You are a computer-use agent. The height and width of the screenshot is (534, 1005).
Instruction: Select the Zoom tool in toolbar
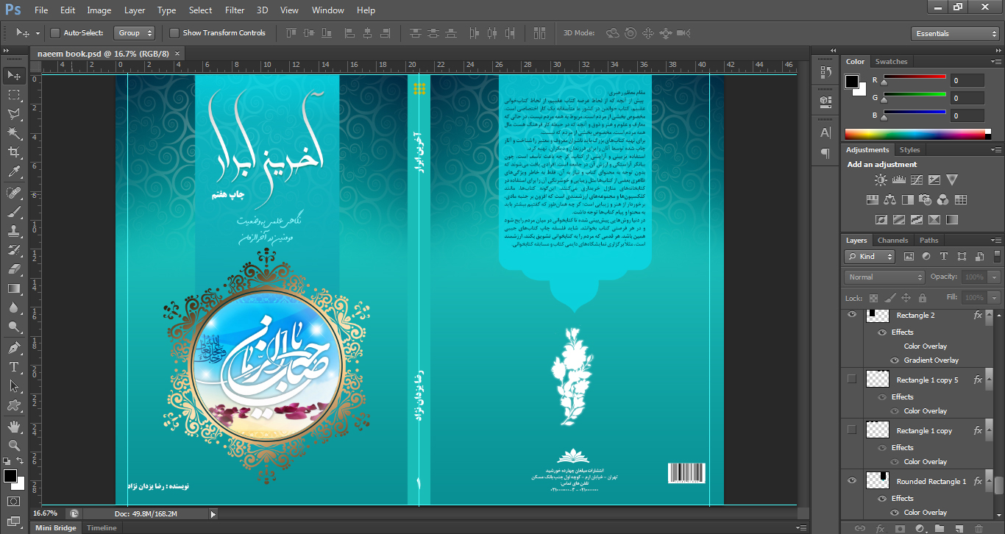tap(13, 445)
